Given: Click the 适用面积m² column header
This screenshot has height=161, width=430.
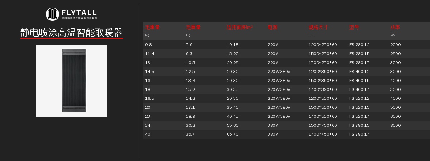Looking at the screenshot, I should [x=239, y=27].
